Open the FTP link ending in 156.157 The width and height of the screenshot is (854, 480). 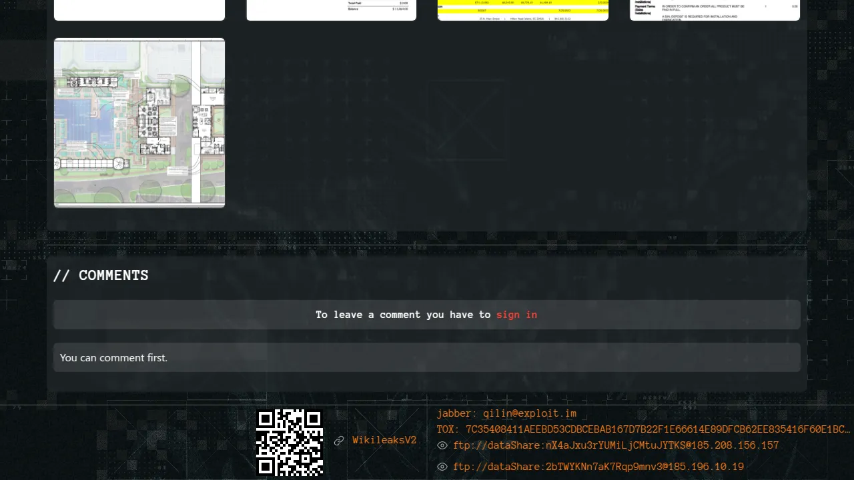(x=616, y=445)
